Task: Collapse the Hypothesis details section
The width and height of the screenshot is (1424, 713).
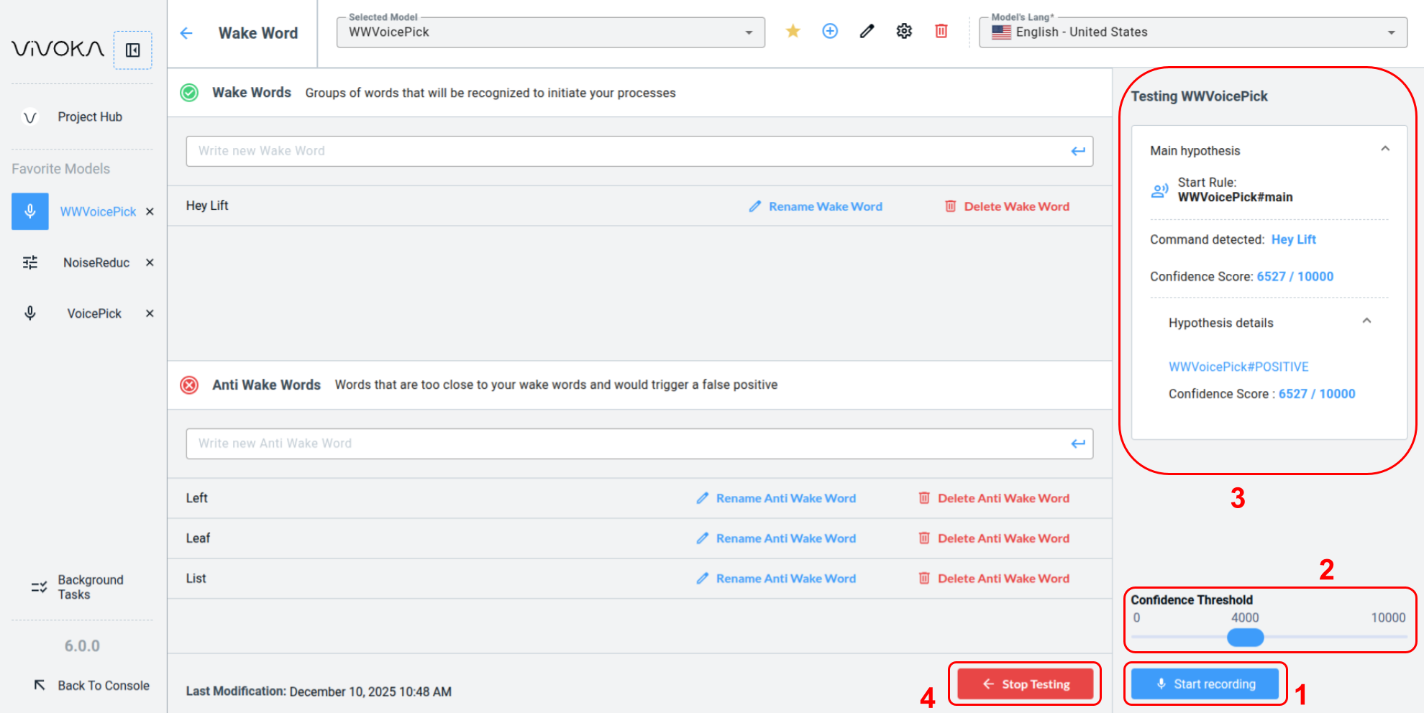Action: click(x=1366, y=321)
